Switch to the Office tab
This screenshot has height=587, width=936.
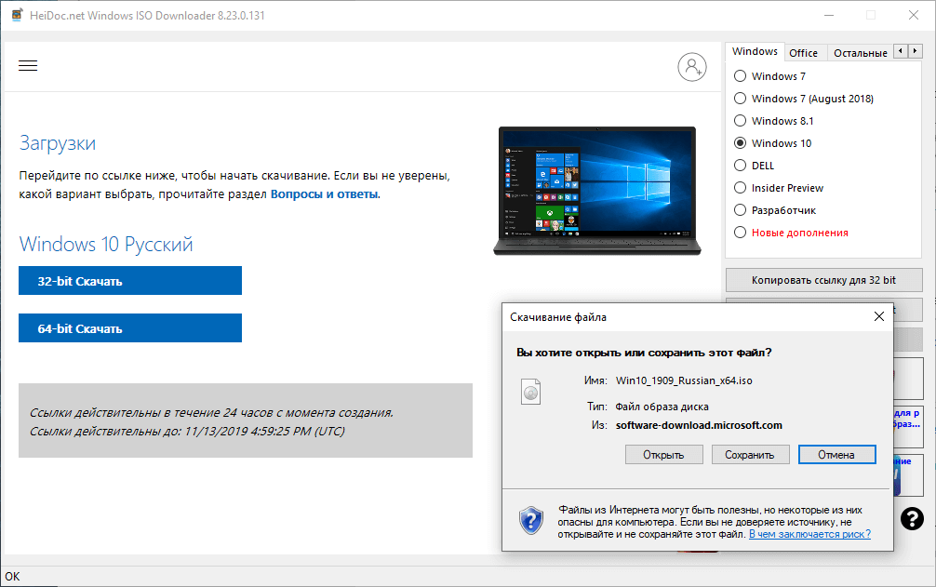coord(804,52)
